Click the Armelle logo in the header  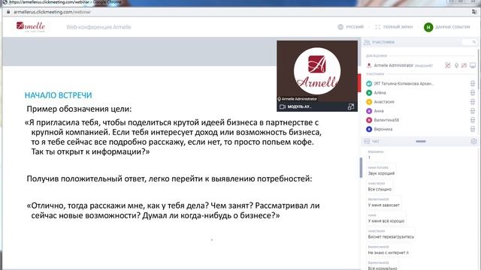pyautogui.click(x=31, y=27)
